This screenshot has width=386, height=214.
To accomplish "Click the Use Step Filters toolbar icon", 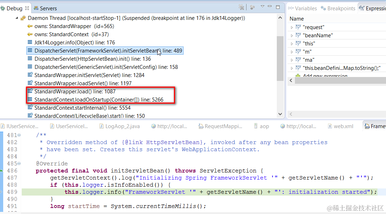I will [x=252, y=7].
